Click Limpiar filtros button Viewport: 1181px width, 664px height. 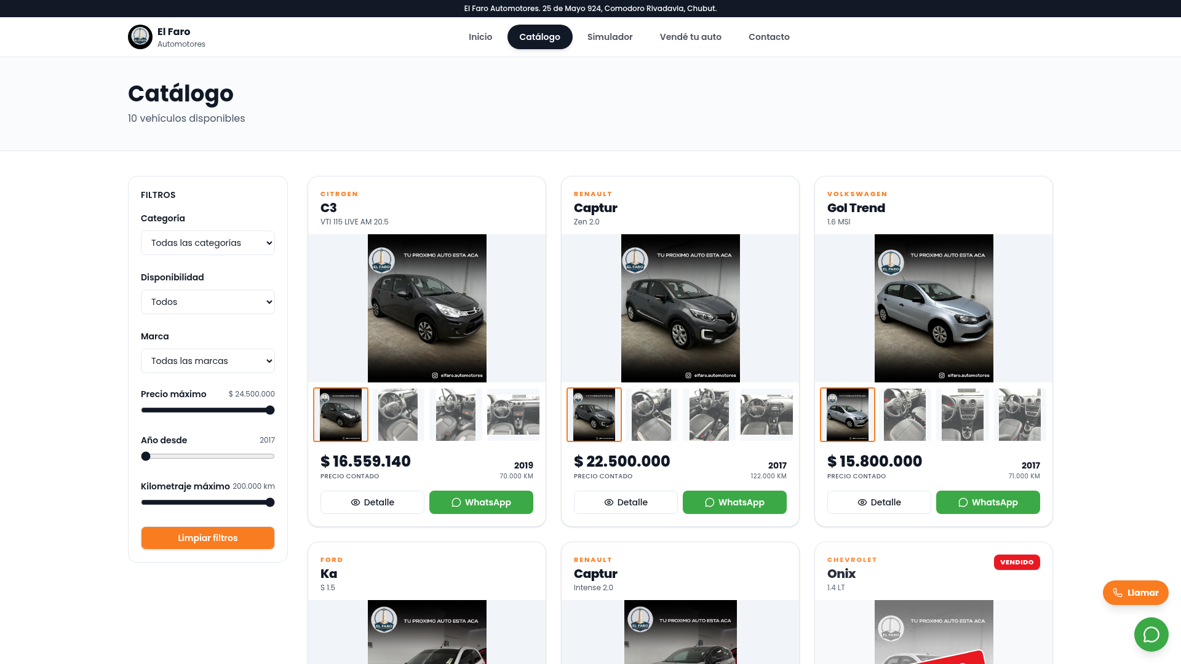click(x=208, y=538)
